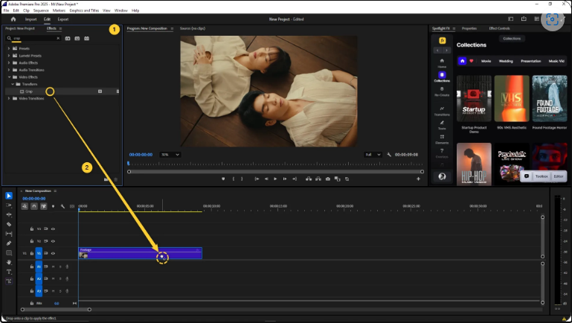The height and width of the screenshot is (323, 572).
Task: Switch to the Project: New Project tab
Action: pos(20,28)
